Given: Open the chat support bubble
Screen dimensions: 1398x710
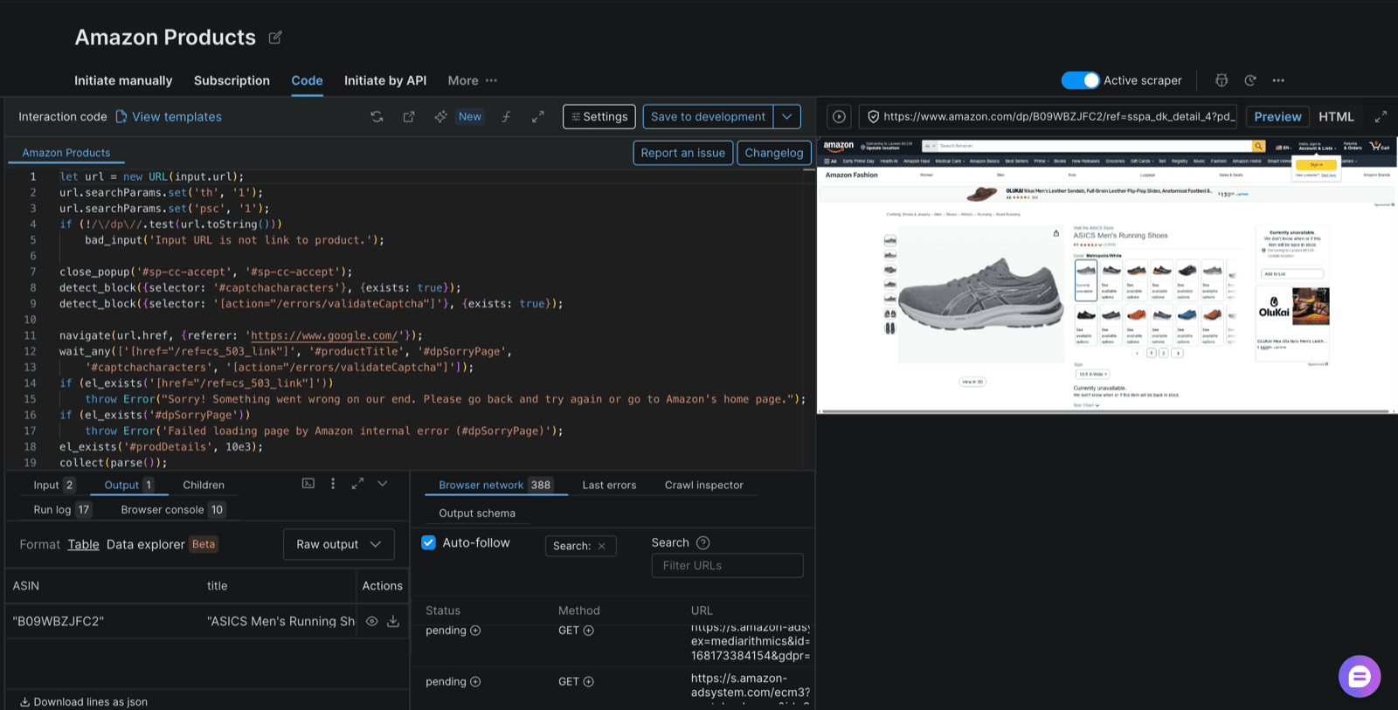Looking at the screenshot, I should point(1360,676).
